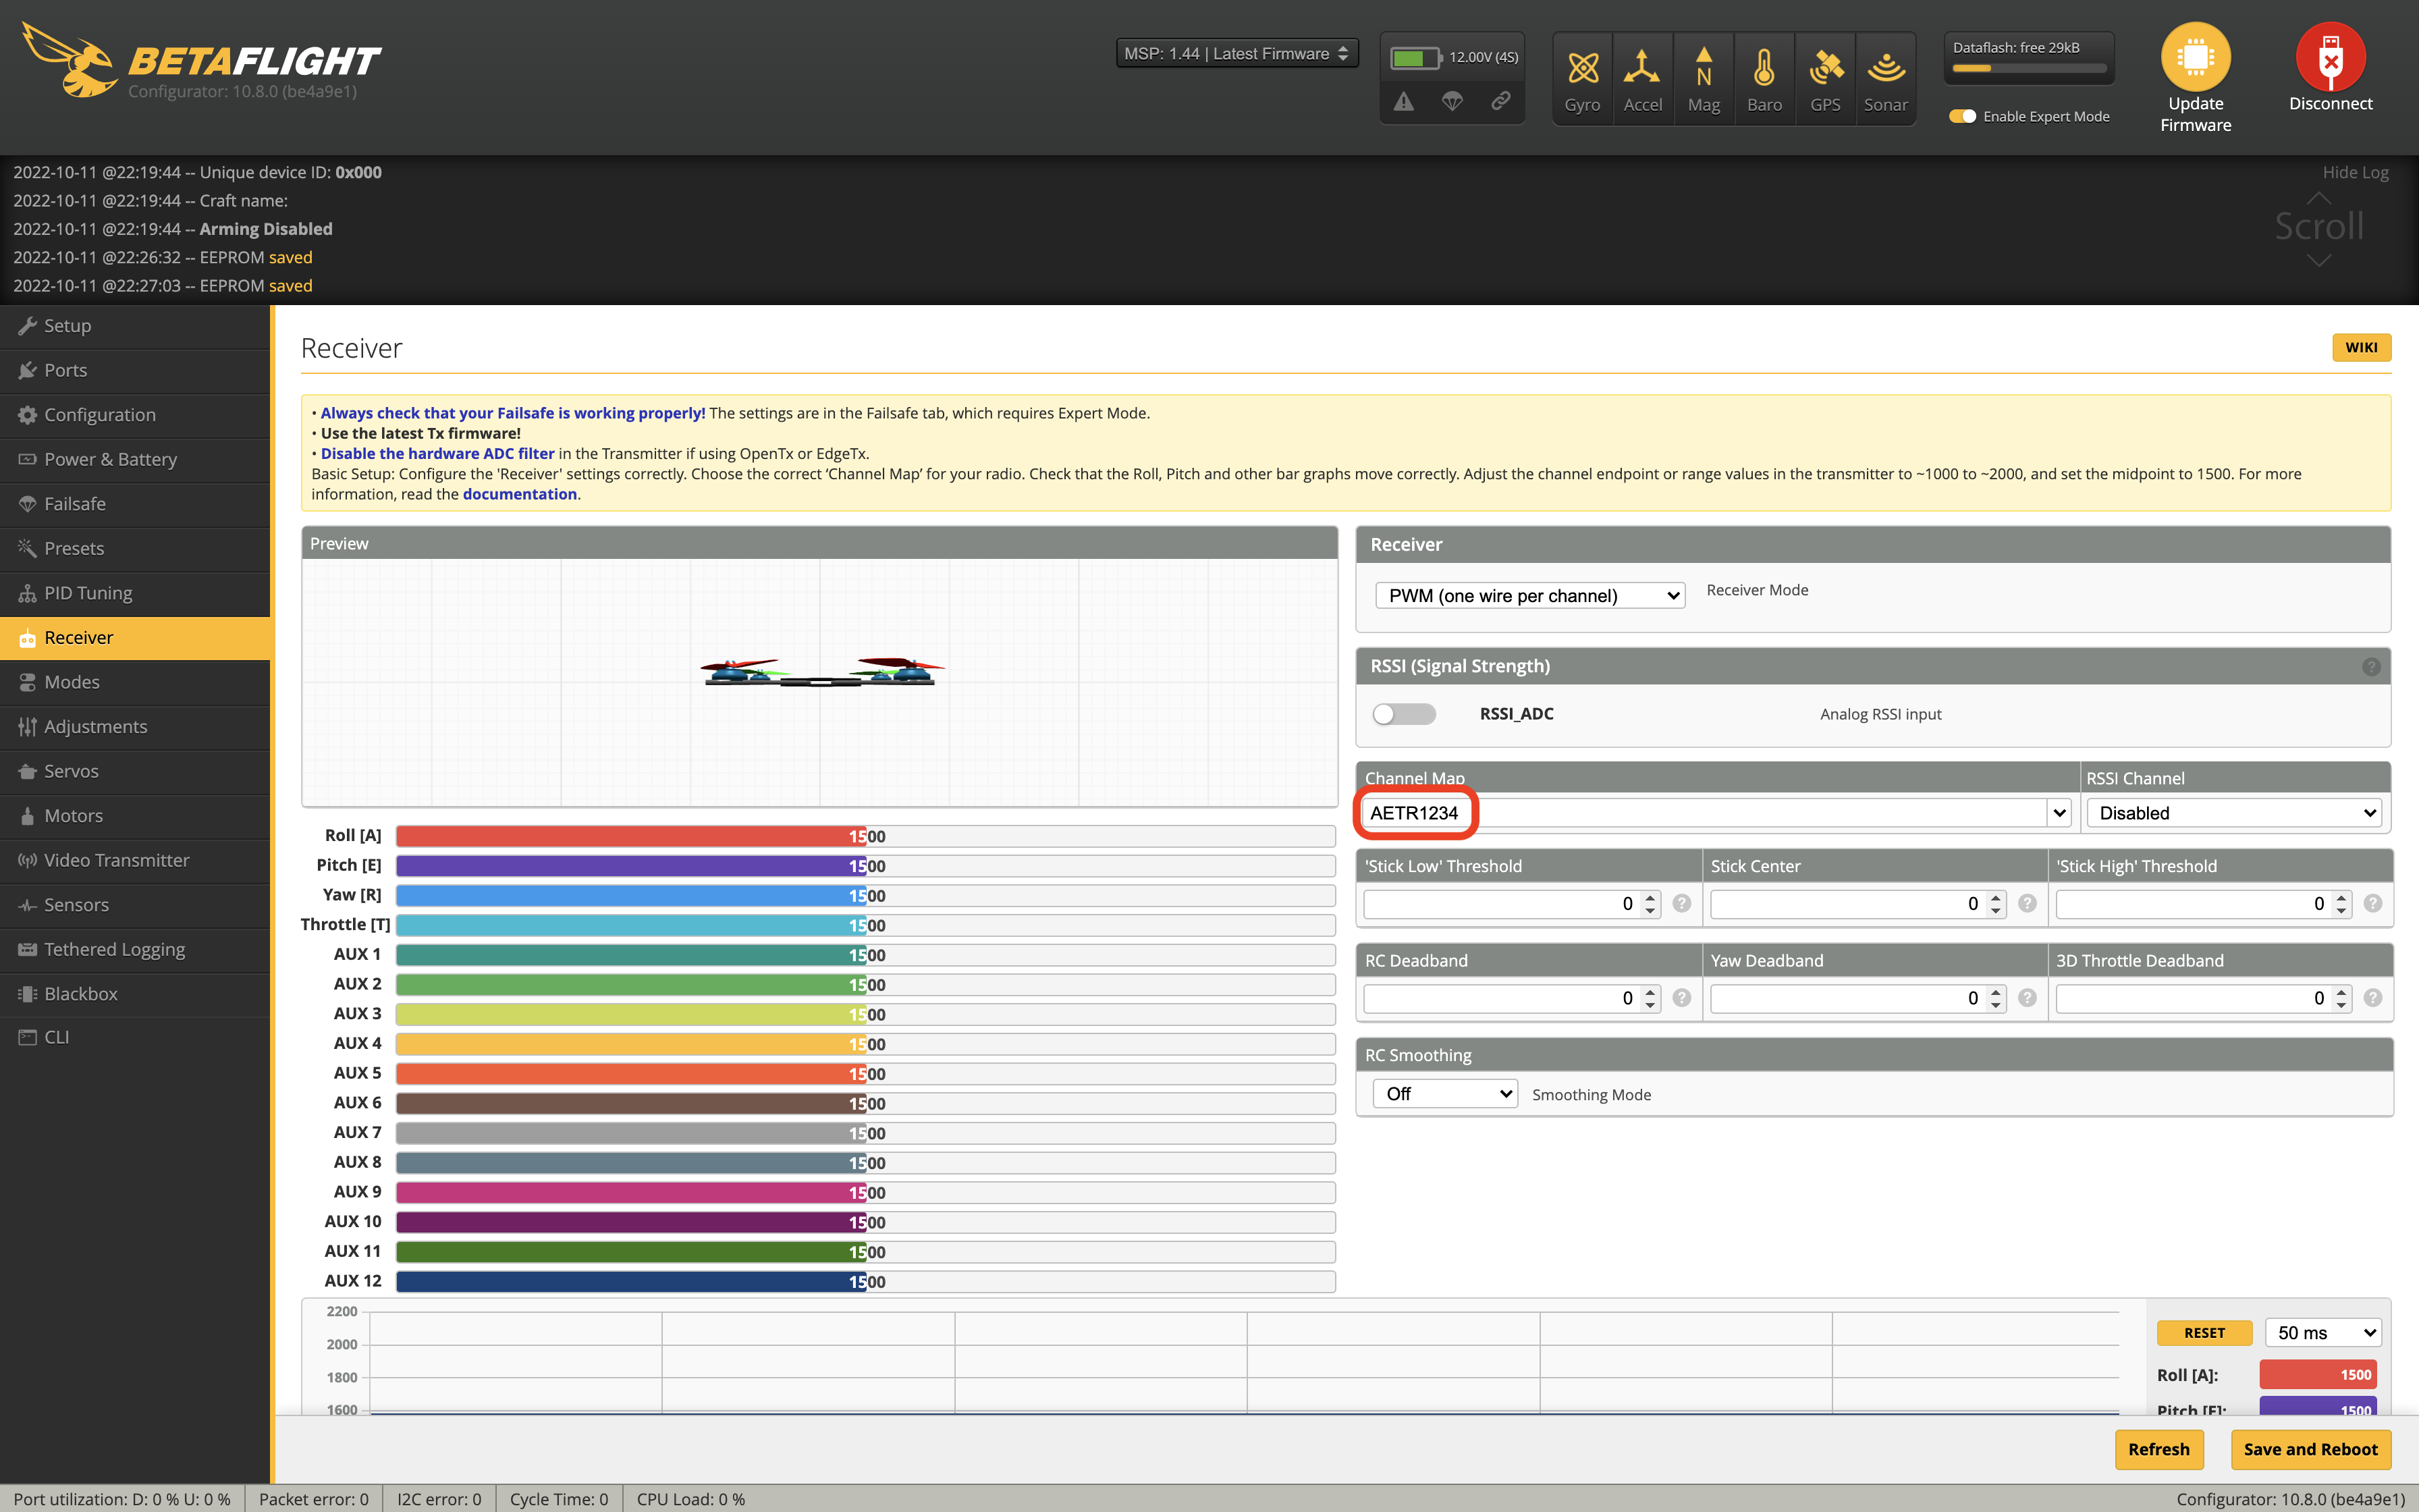Switch to PID Tuning tab
Image resolution: width=2419 pixels, height=1512 pixels.
pos(88,593)
